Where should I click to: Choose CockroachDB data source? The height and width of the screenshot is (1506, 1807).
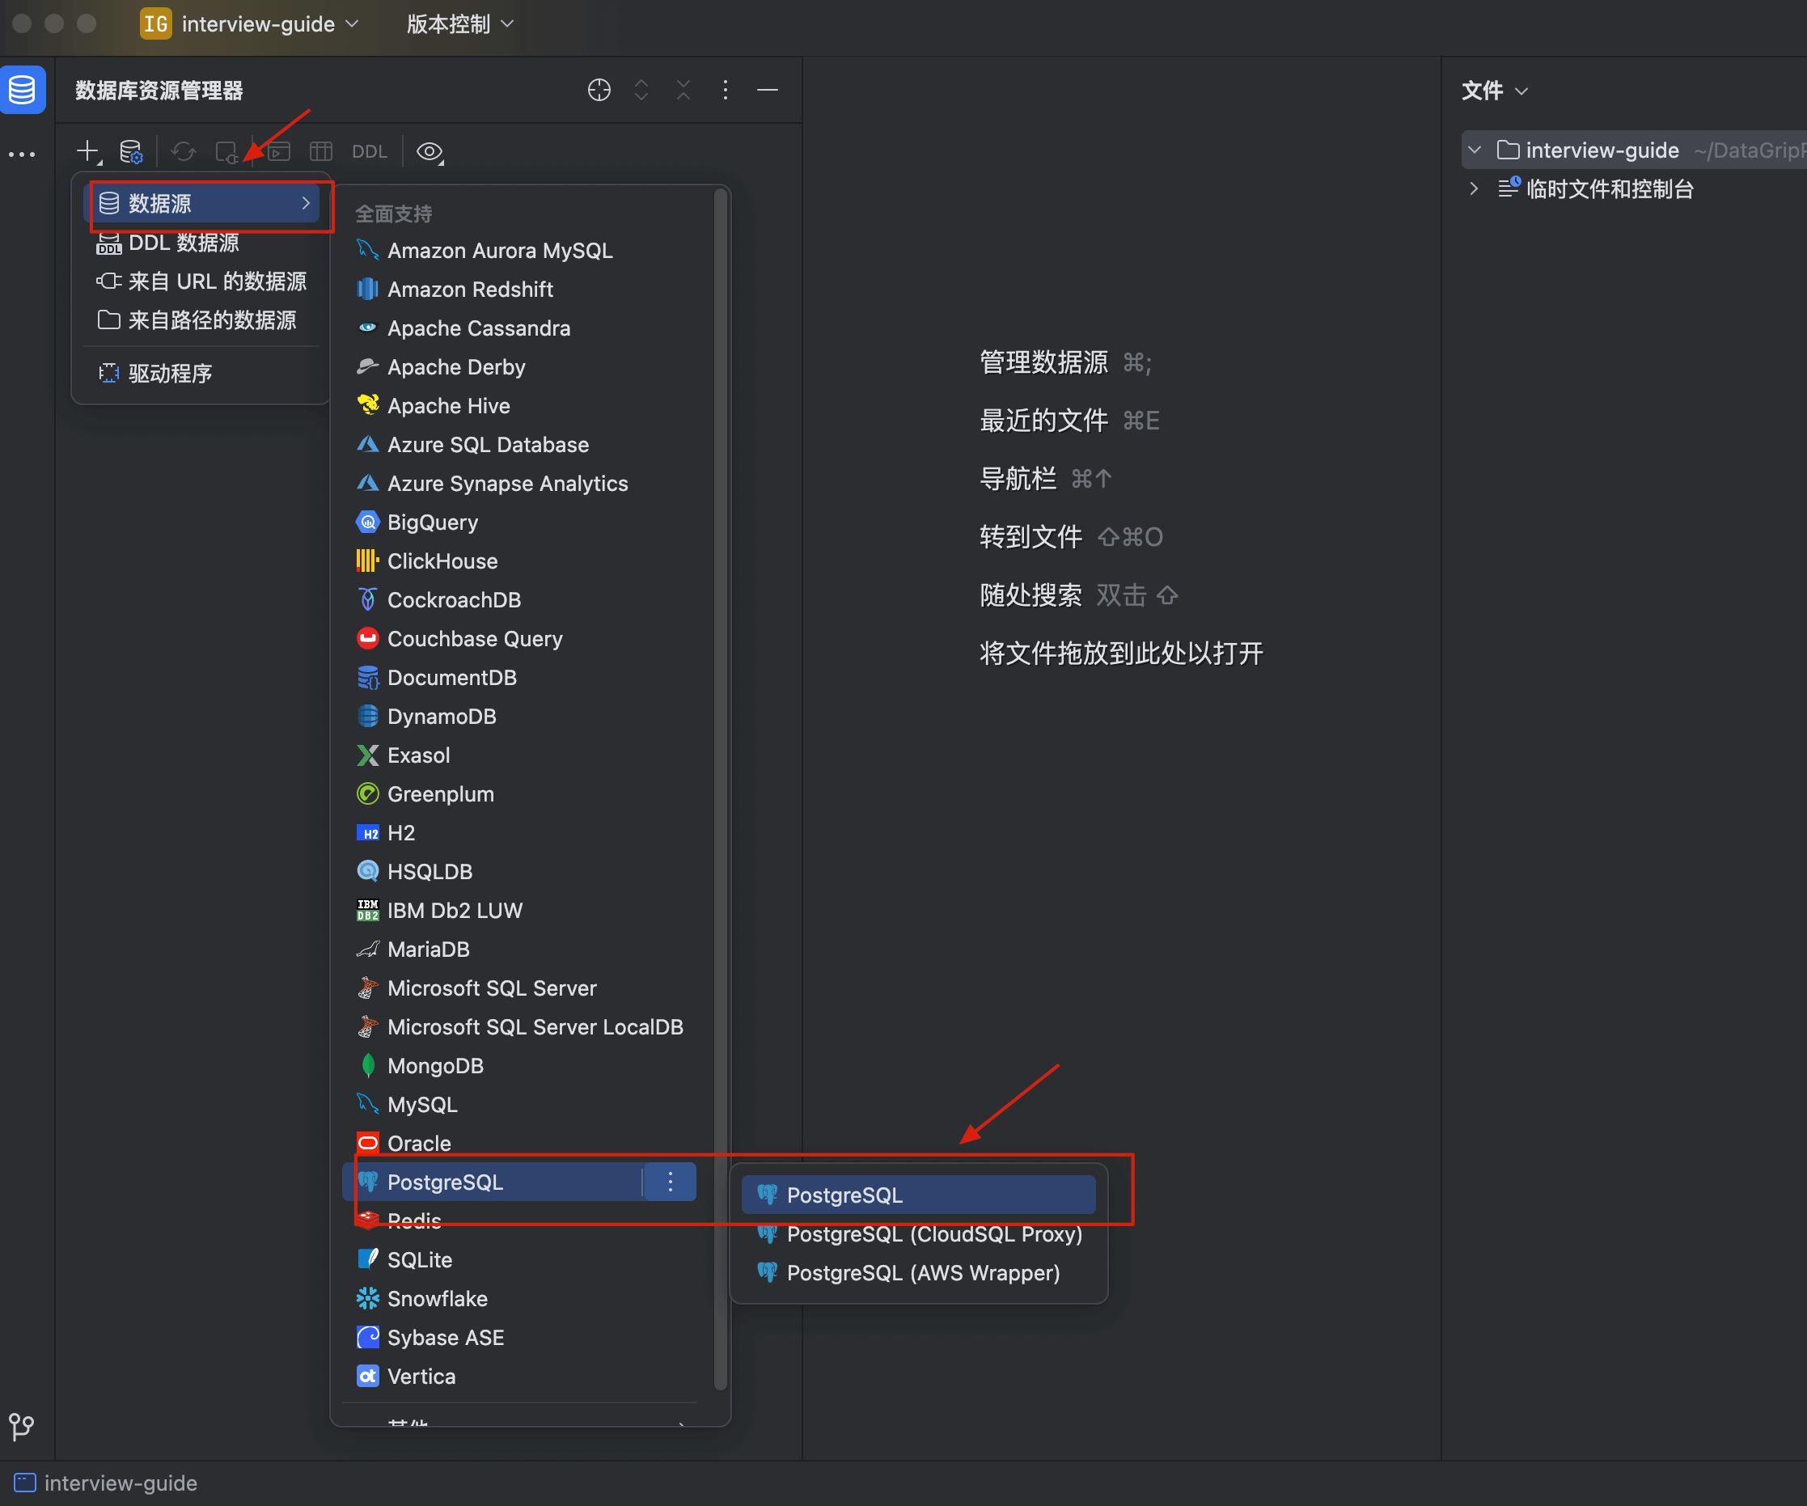[520, 600]
